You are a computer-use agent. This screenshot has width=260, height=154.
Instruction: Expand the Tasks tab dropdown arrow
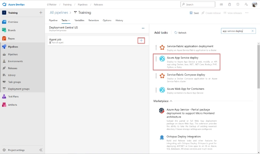click(x=69, y=20)
